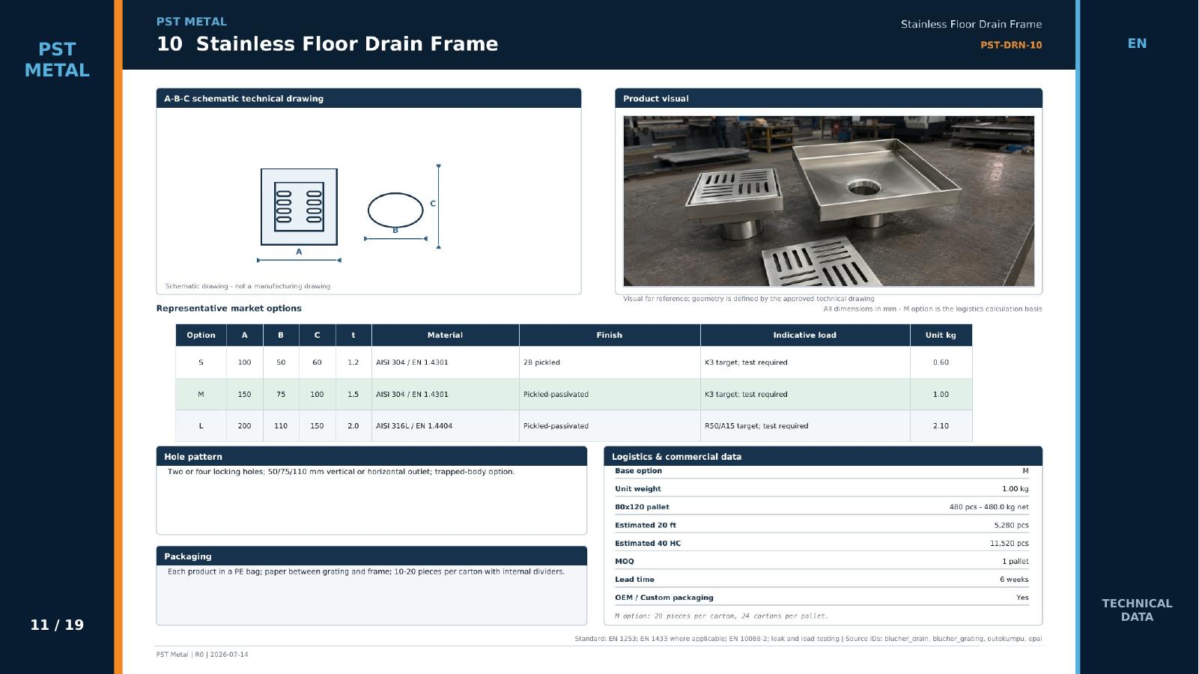Click the unit weight 0.60 cell

[941, 362]
